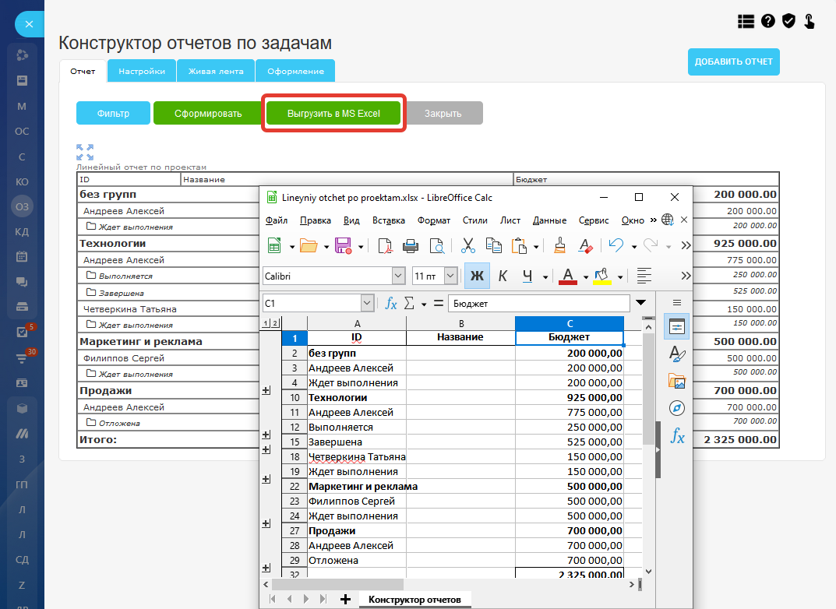Open the Navigator compass in sidebar
This screenshot has height=609, width=836.
676,408
